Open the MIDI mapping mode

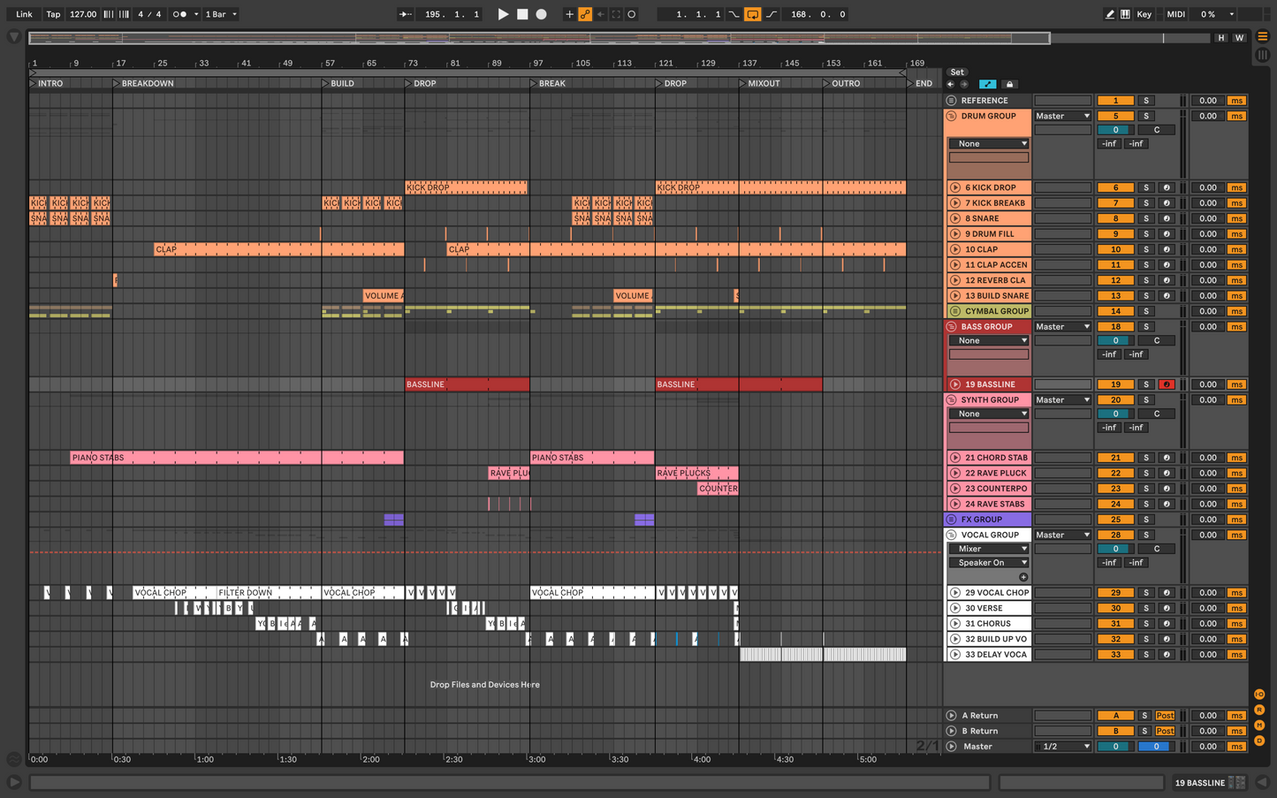point(1175,14)
